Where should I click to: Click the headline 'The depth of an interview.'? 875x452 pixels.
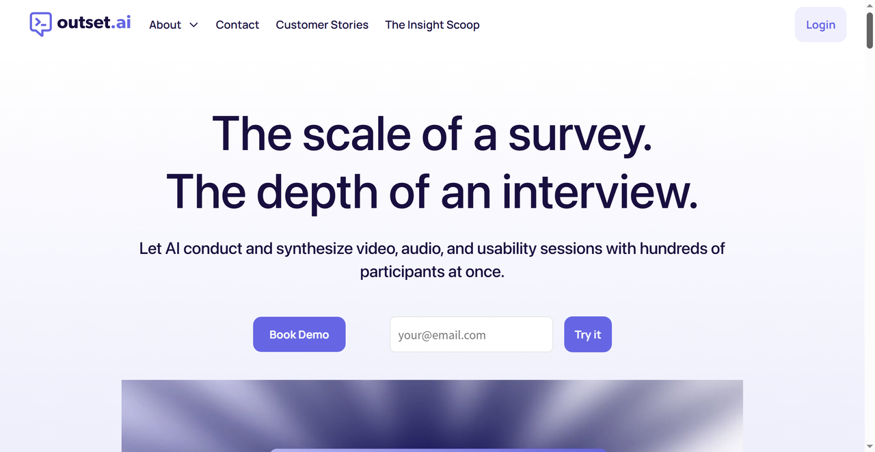[x=432, y=190]
